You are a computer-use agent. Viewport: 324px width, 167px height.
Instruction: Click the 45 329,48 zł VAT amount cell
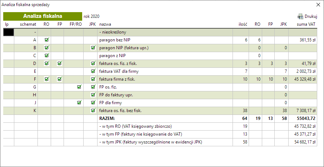tap(303, 79)
